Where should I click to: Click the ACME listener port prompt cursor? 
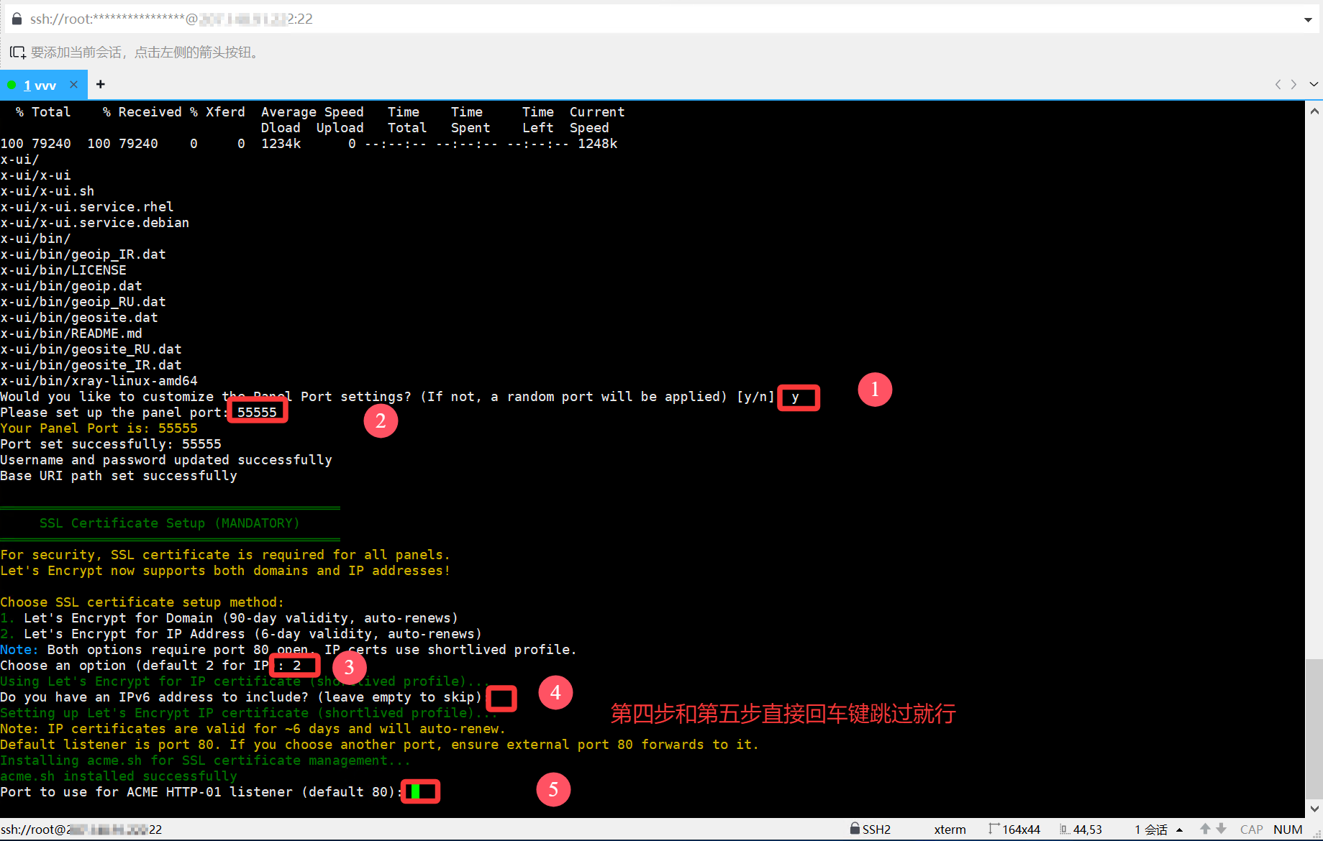coord(415,792)
